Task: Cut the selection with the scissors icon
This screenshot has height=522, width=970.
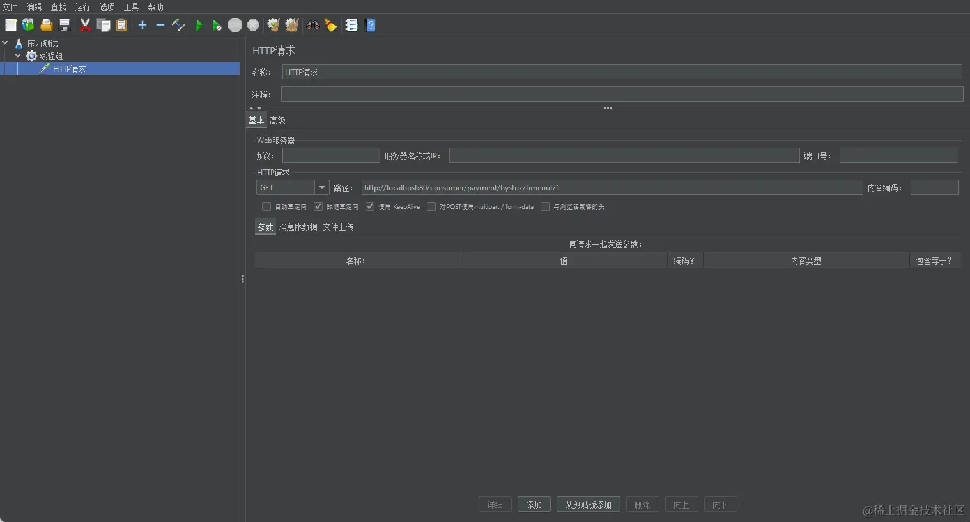Action: point(85,25)
